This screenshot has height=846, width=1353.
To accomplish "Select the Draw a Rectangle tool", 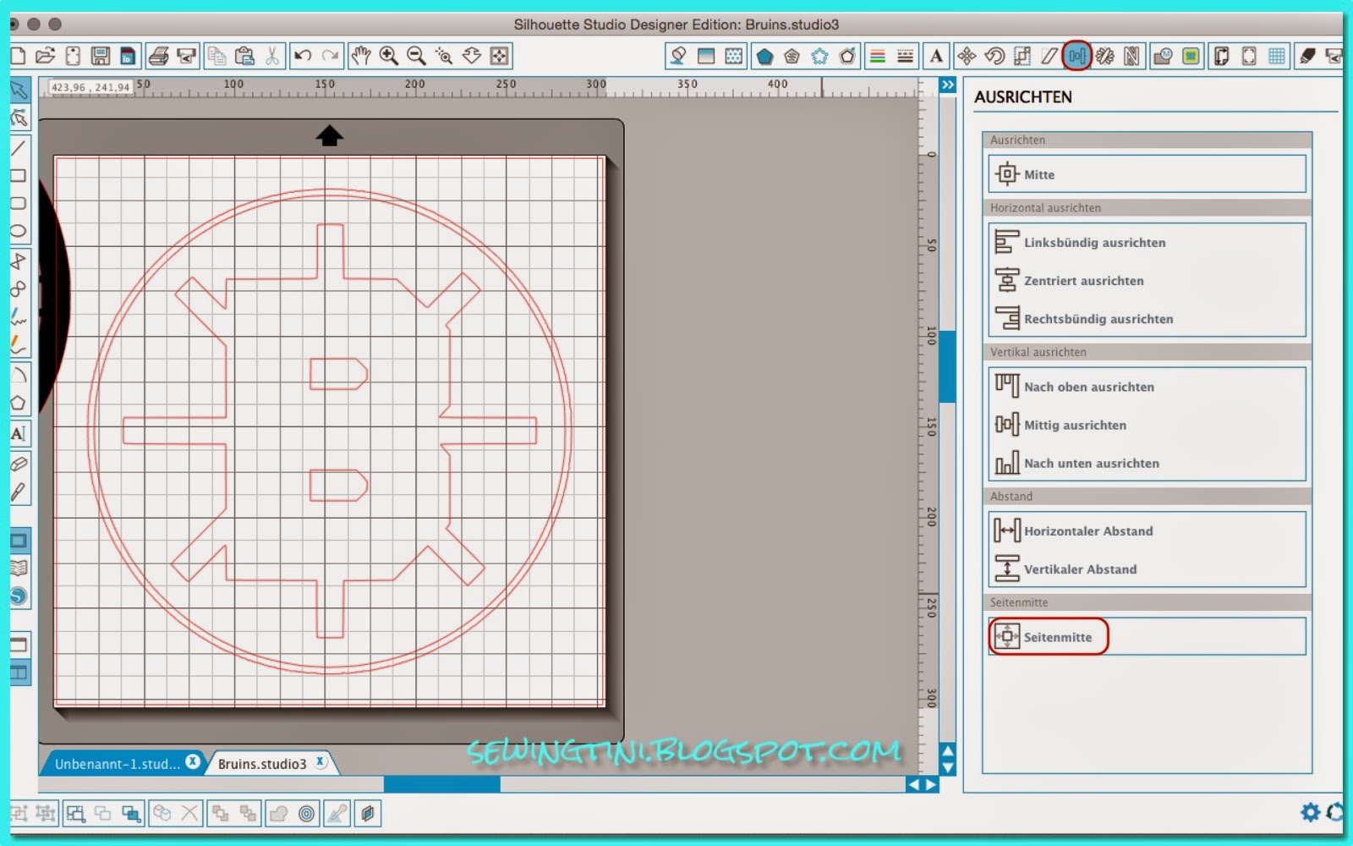I will (19, 176).
